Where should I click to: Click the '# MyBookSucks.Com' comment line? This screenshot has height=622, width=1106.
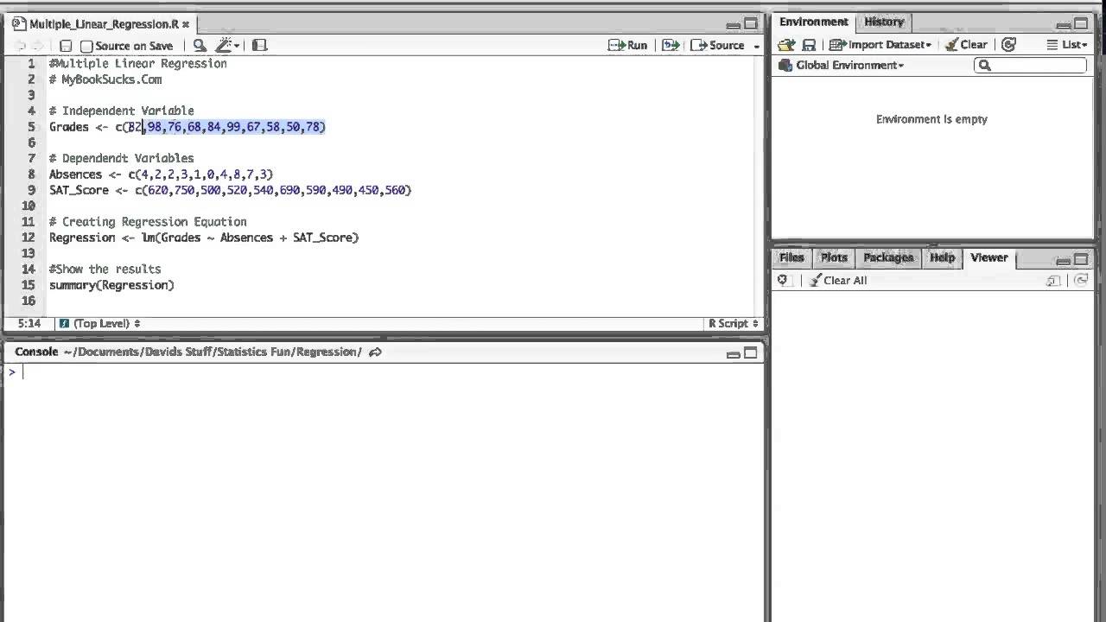[x=105, y=79]
